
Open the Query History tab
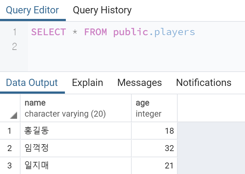pyautogui.click(x=102, y=10)
